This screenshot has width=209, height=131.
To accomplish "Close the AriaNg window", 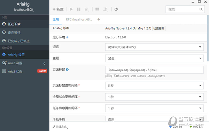I will coord(206,2).
